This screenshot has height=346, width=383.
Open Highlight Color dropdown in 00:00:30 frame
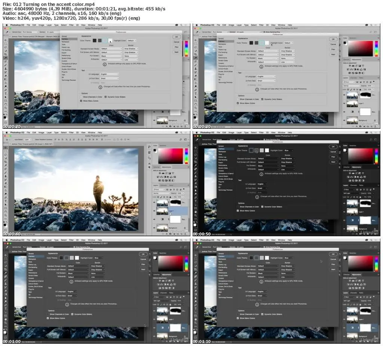pyautogui.click(x=288, y=43)
